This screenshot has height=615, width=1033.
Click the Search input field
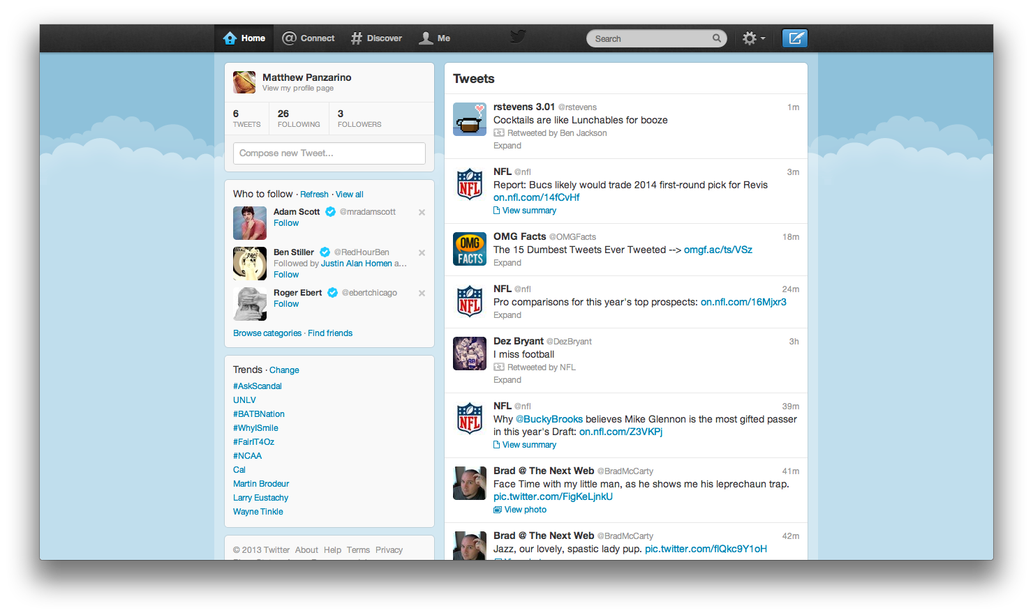(x=657, y=38)
